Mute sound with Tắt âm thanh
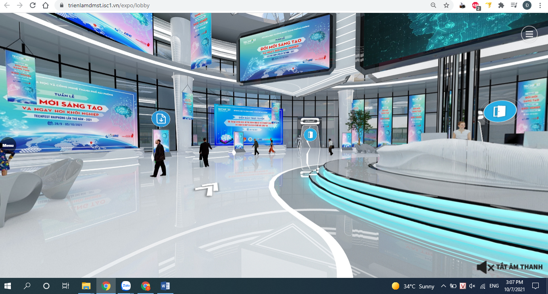 coord(510,267)
